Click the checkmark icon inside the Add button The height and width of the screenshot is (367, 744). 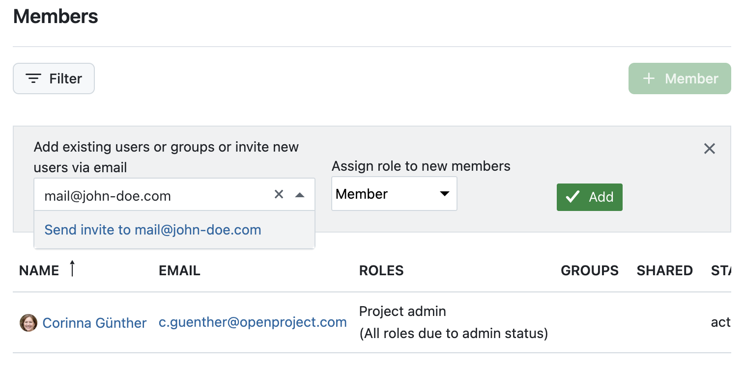tap(572, 197)
